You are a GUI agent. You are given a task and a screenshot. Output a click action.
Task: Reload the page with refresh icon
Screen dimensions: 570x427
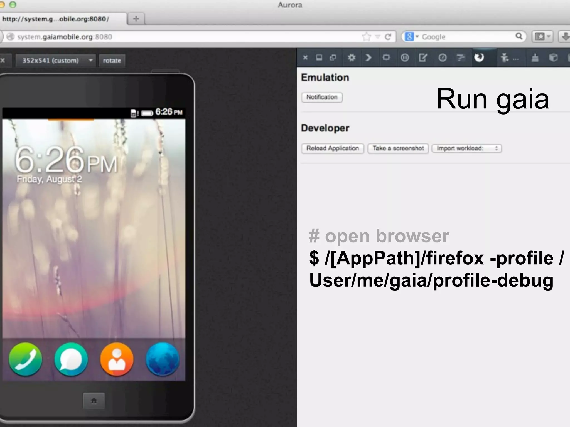(388, 37)
